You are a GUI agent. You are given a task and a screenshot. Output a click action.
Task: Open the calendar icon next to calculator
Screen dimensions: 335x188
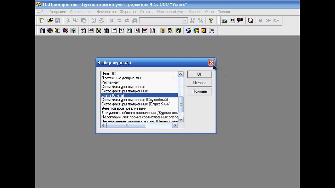point(232,20)
